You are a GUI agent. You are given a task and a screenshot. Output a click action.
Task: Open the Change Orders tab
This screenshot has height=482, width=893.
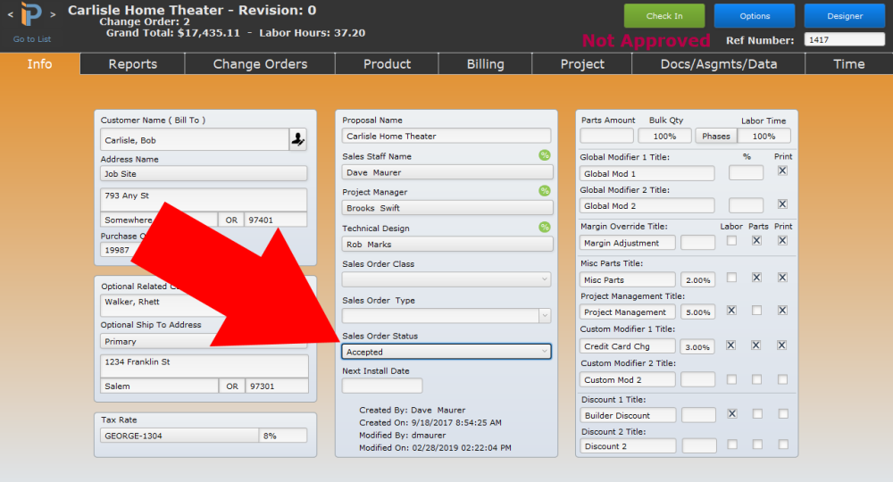pos(260,63)
